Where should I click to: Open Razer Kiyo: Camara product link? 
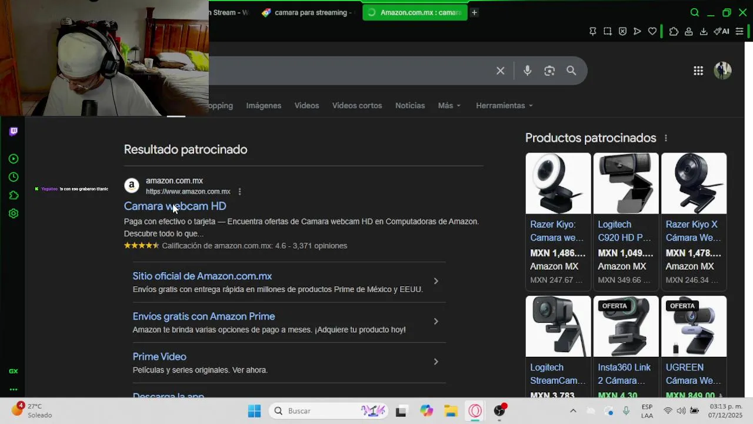[x=557, y=231]
